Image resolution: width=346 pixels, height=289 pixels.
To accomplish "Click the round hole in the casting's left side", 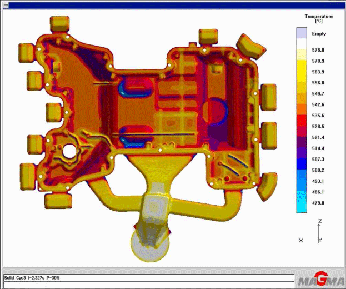I will 70,150.
